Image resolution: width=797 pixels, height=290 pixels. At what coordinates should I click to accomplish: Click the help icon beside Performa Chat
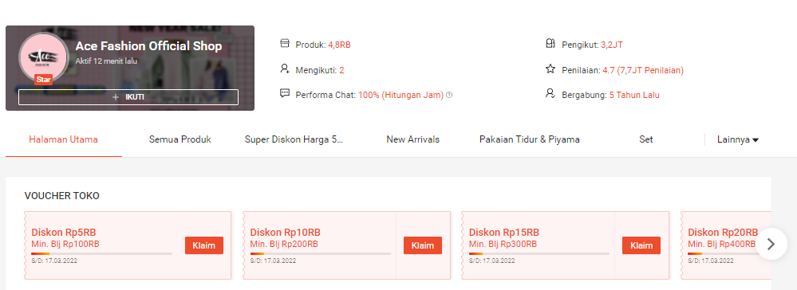pyautogui.click(x=449, y=95)
